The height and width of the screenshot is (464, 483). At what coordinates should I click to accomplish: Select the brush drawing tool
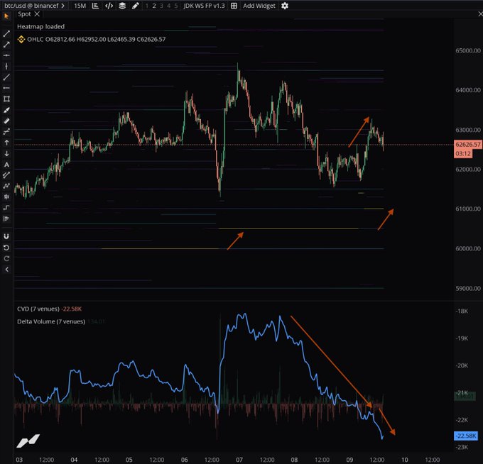click(x=6, y=110)
